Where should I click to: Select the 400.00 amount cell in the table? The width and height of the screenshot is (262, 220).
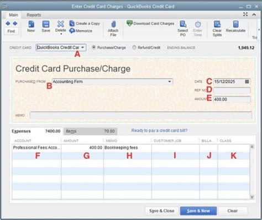point(82,148)
